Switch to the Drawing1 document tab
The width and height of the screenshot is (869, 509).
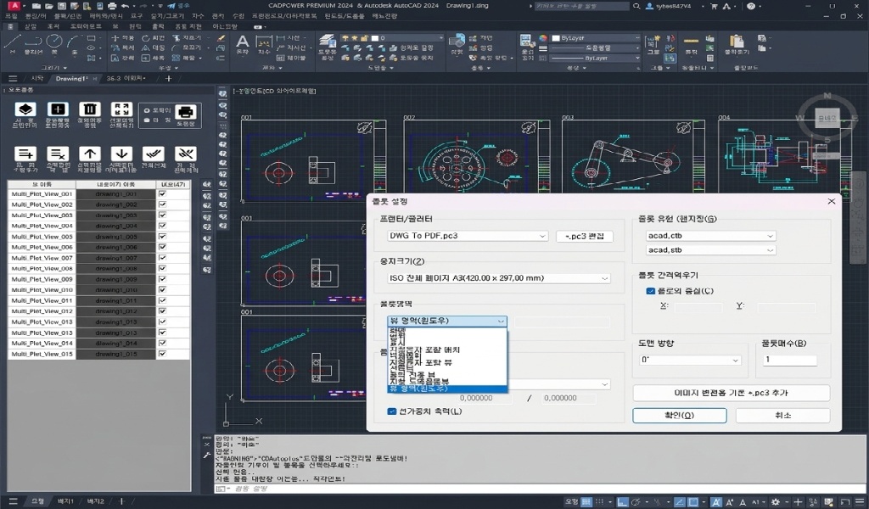click(71, 79)
